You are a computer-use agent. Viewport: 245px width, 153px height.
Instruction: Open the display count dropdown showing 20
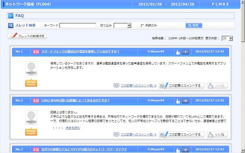tap(227, 38)
